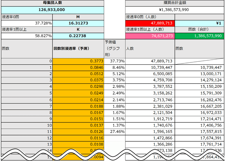Click the 回数（合計） header cell
226x161 pixels.
click(x=199, y=30)
